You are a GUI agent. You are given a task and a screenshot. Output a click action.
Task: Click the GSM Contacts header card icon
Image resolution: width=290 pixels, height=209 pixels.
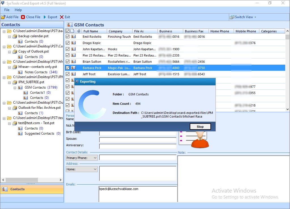click(x=70, y=25)
